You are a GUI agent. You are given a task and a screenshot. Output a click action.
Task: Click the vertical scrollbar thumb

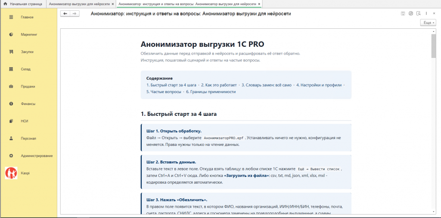tap(433, 46)
